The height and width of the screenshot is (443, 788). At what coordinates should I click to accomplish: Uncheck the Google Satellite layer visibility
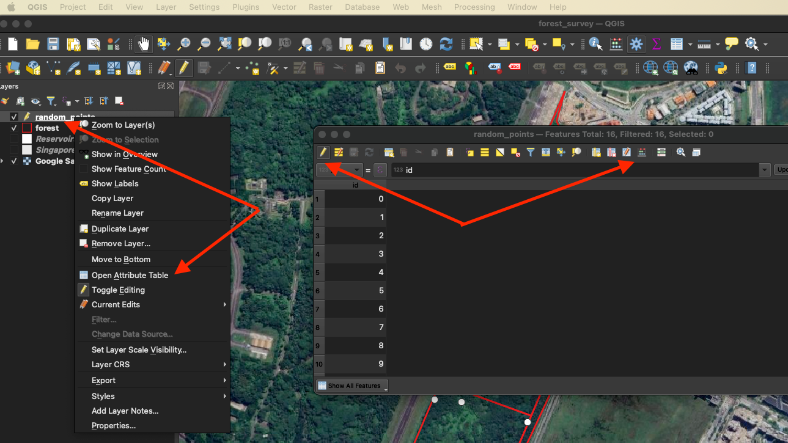click(14, 161)
